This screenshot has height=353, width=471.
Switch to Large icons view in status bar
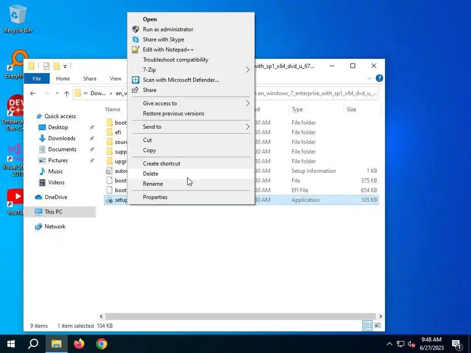[378, 325]
